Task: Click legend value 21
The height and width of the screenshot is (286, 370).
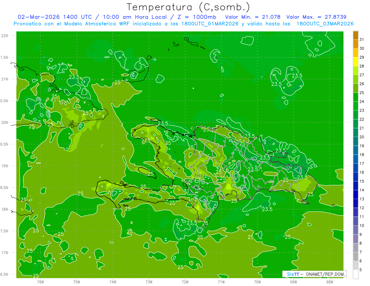Action: [x=362, y=128]
